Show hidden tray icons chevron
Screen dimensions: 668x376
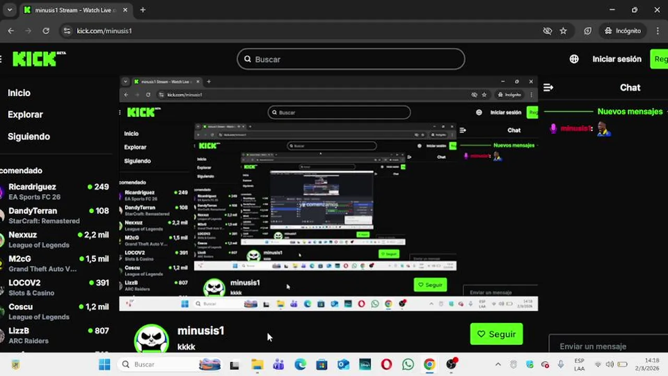[498, 365]
